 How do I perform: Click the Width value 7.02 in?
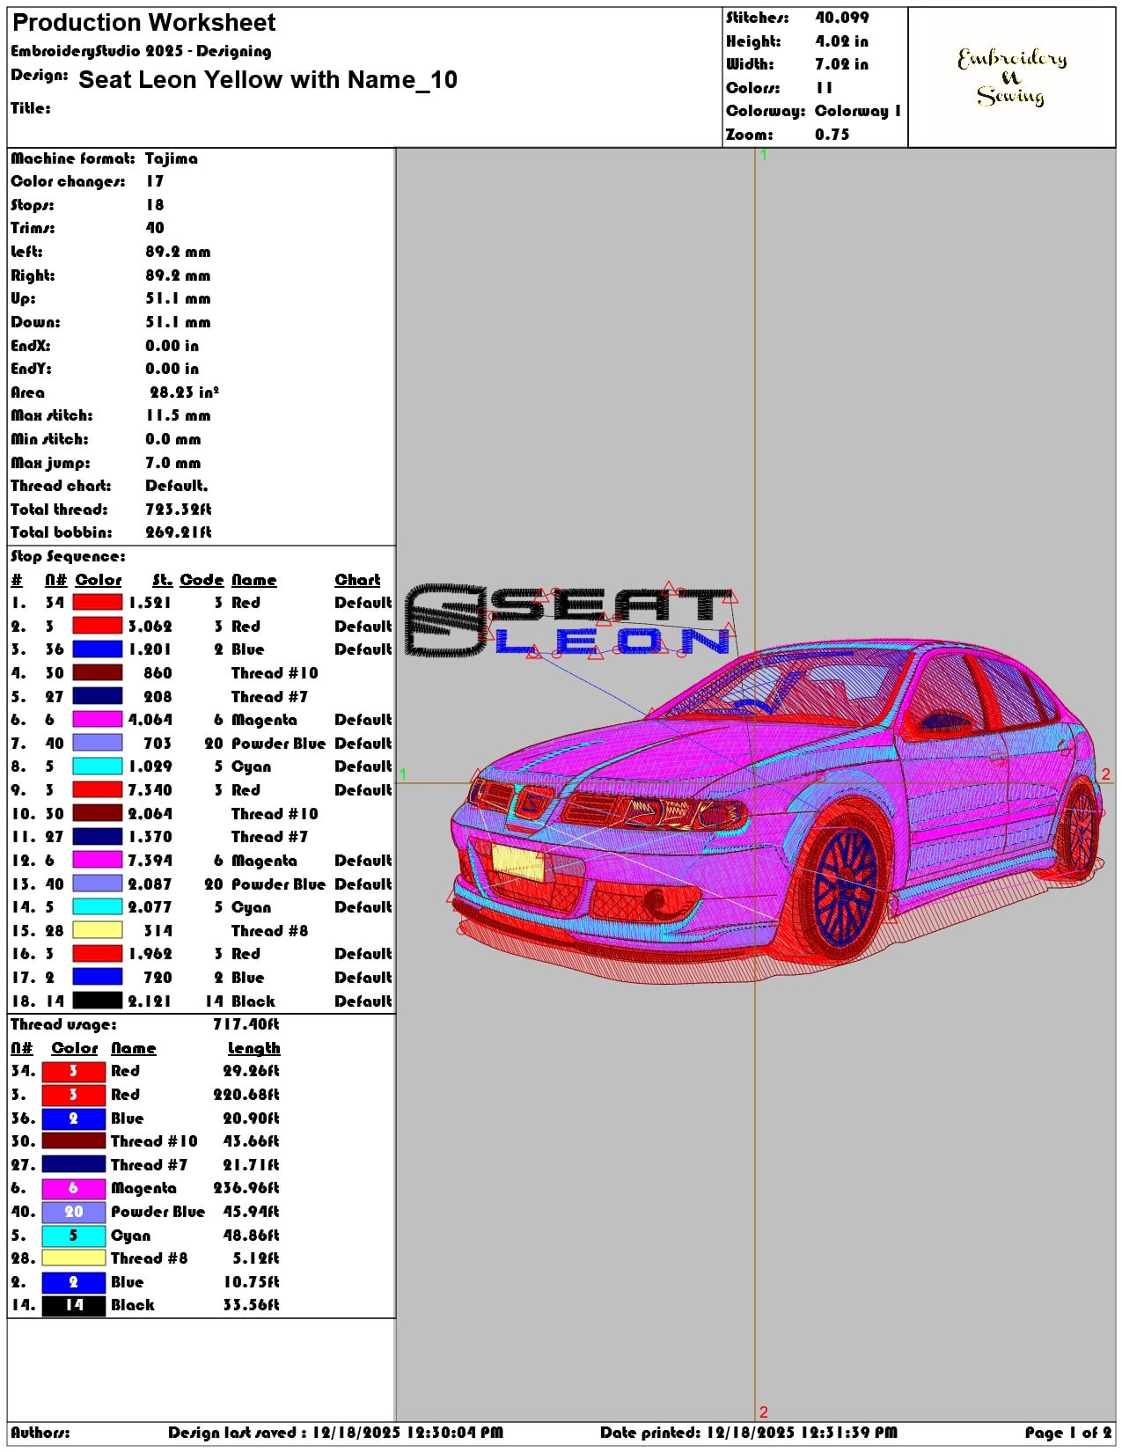pos(842,64)
